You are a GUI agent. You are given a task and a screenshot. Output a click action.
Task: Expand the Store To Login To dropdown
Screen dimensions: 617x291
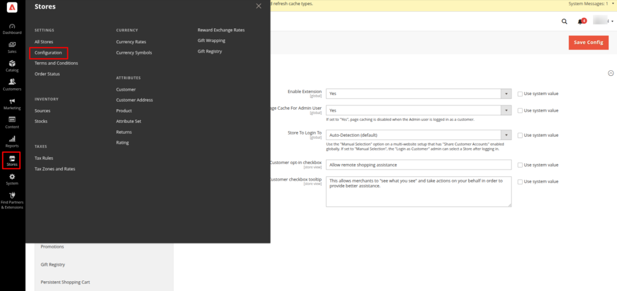click(418, 135)
